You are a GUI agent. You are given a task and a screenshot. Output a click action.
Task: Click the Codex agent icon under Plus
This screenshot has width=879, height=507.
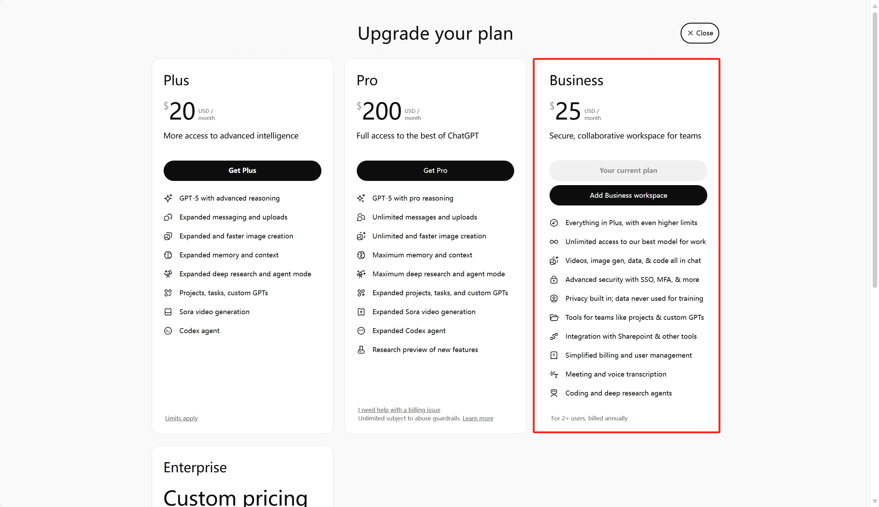tap(168, 331)
